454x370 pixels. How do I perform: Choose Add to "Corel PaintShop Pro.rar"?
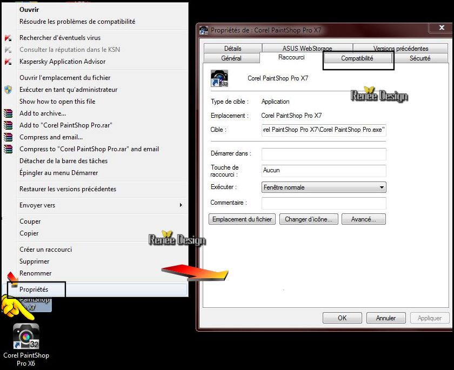pos(66,125)
